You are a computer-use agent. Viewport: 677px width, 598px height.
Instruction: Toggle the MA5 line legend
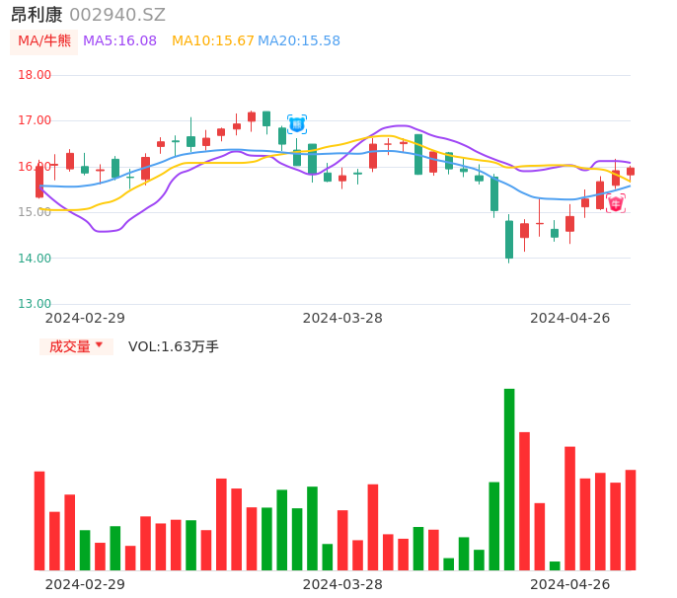[x=119, y=41]
